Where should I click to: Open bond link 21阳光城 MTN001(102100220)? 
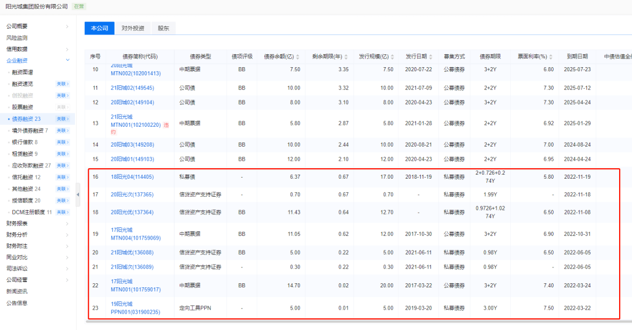pyautogui.click(x=135, y=121)
